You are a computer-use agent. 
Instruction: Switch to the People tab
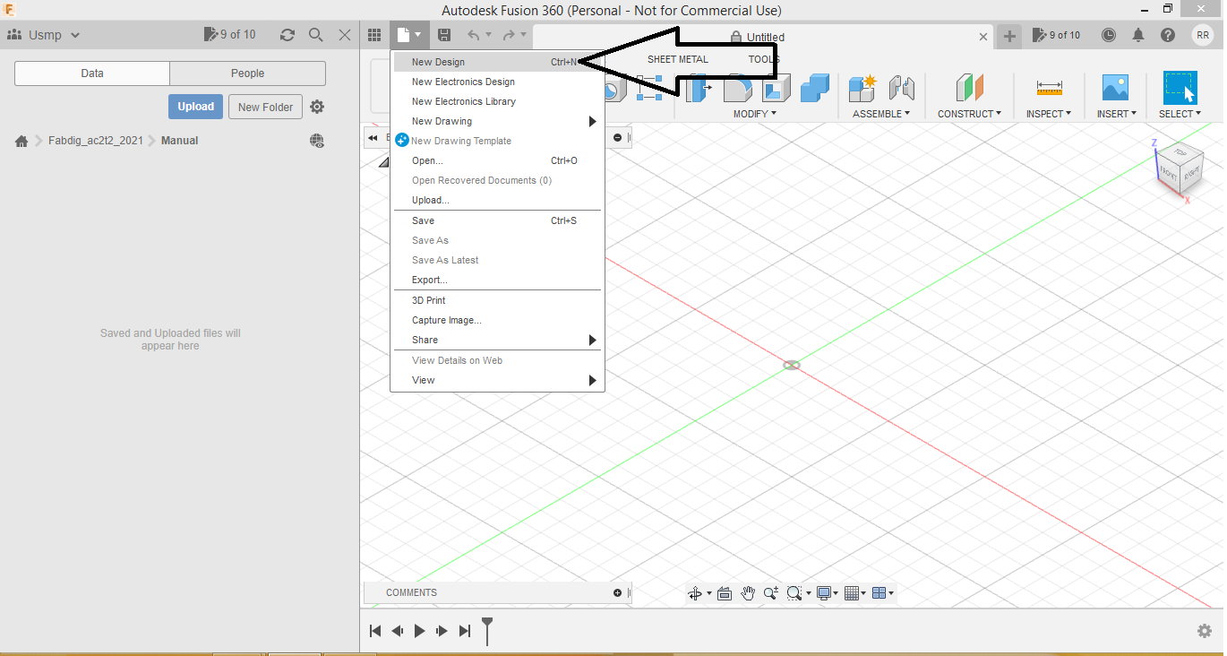click(247, 73)
